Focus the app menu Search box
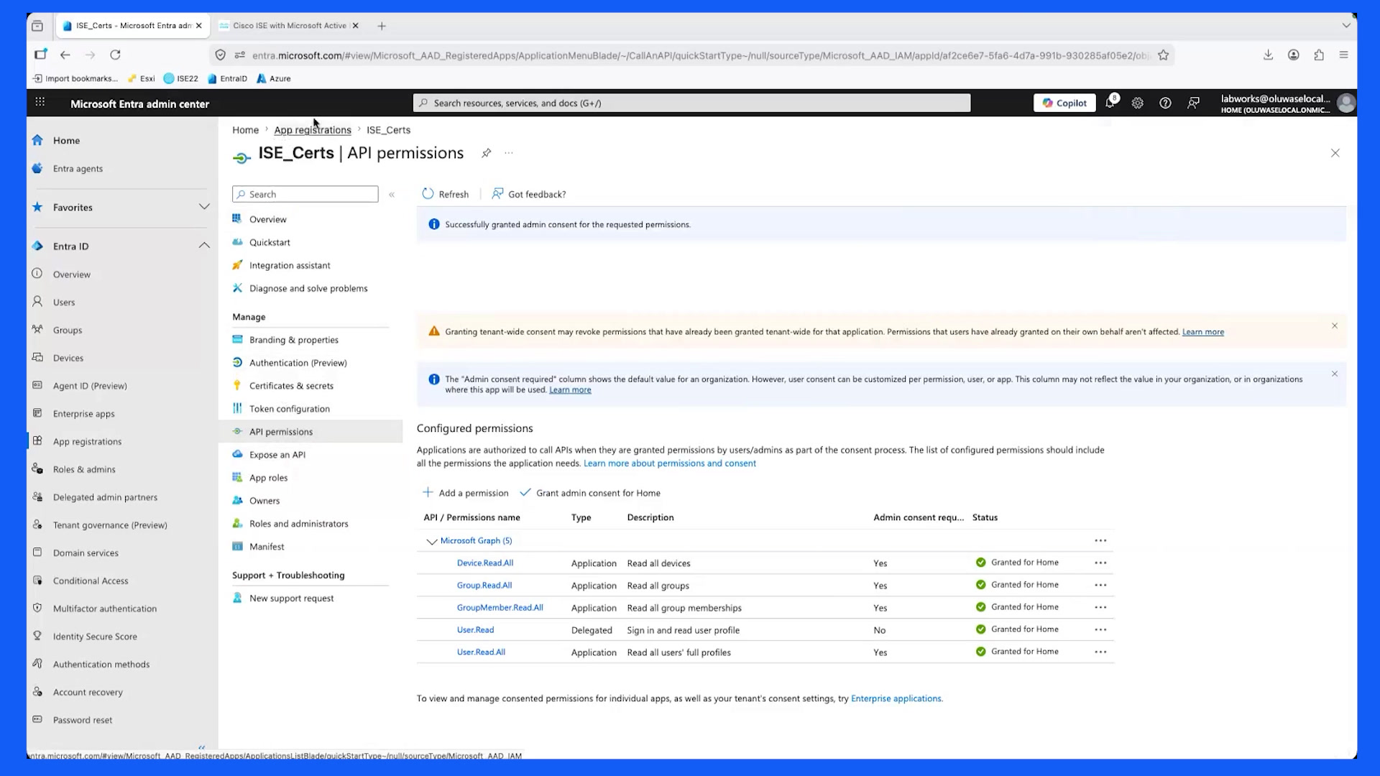 305,194
